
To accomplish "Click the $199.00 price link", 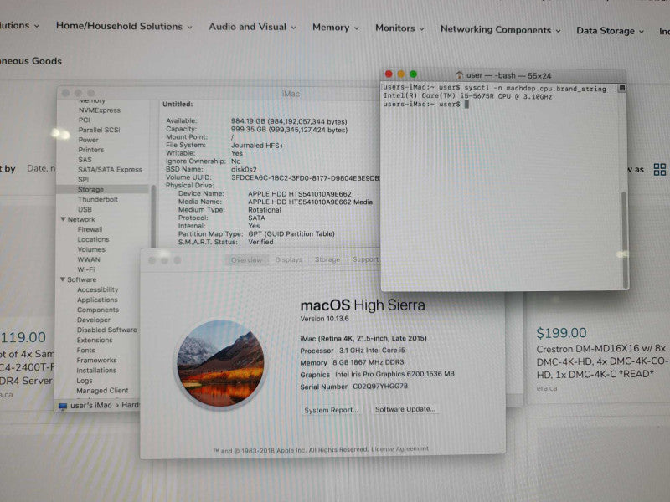I will (561, 333).
